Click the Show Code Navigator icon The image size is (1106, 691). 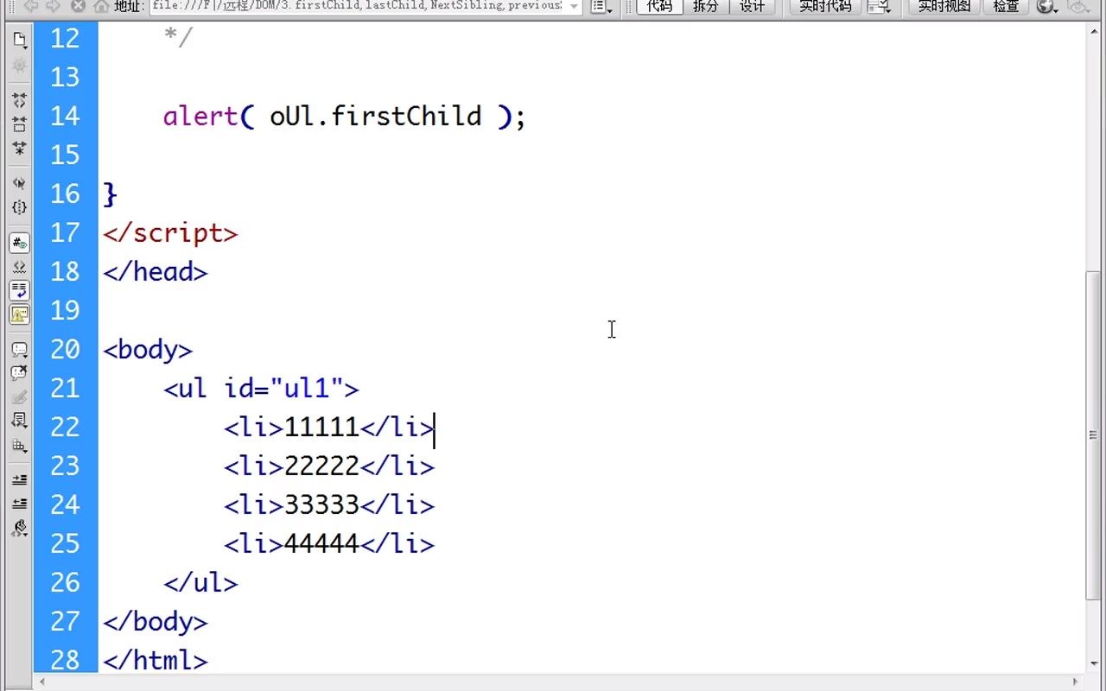click(19, 65)
